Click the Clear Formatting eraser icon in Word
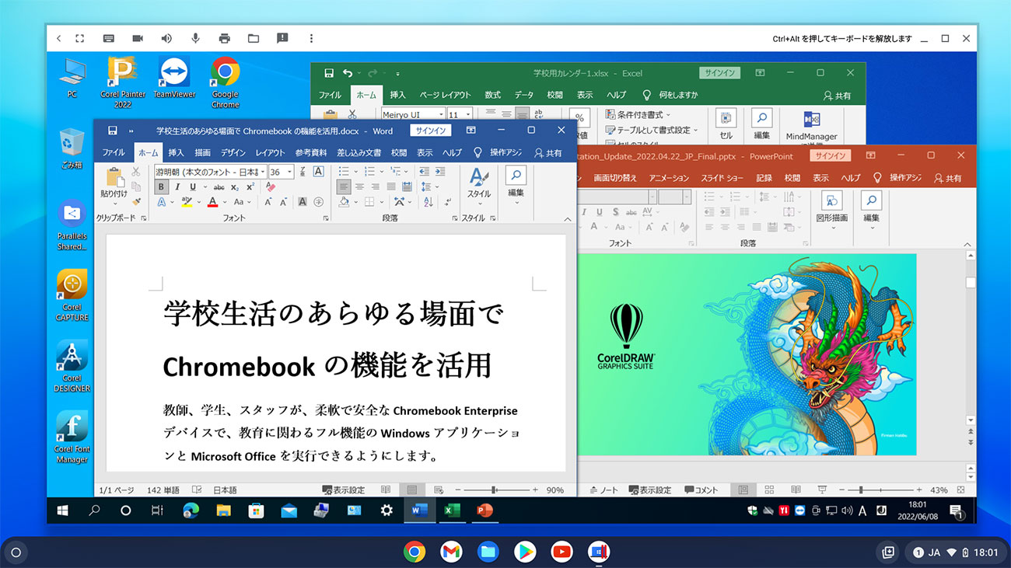The width and height of the screenshot is (1011, 568). (x=271, y=186)
